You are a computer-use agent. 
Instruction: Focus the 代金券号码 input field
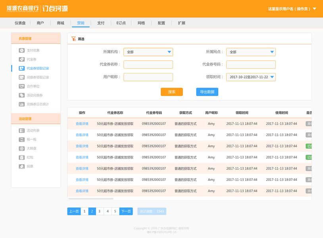click(251, 64)
